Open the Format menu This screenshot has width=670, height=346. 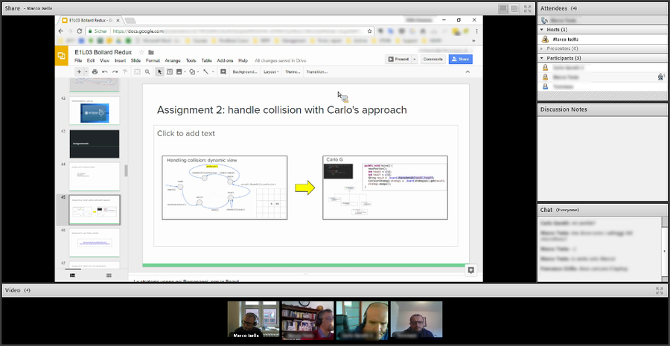(153, 60)
